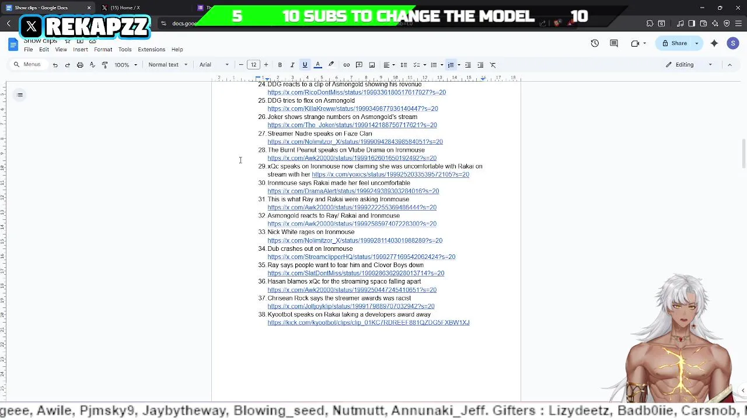
Task: Expand bulleted list options arrow
Action: tap(442, 65)
